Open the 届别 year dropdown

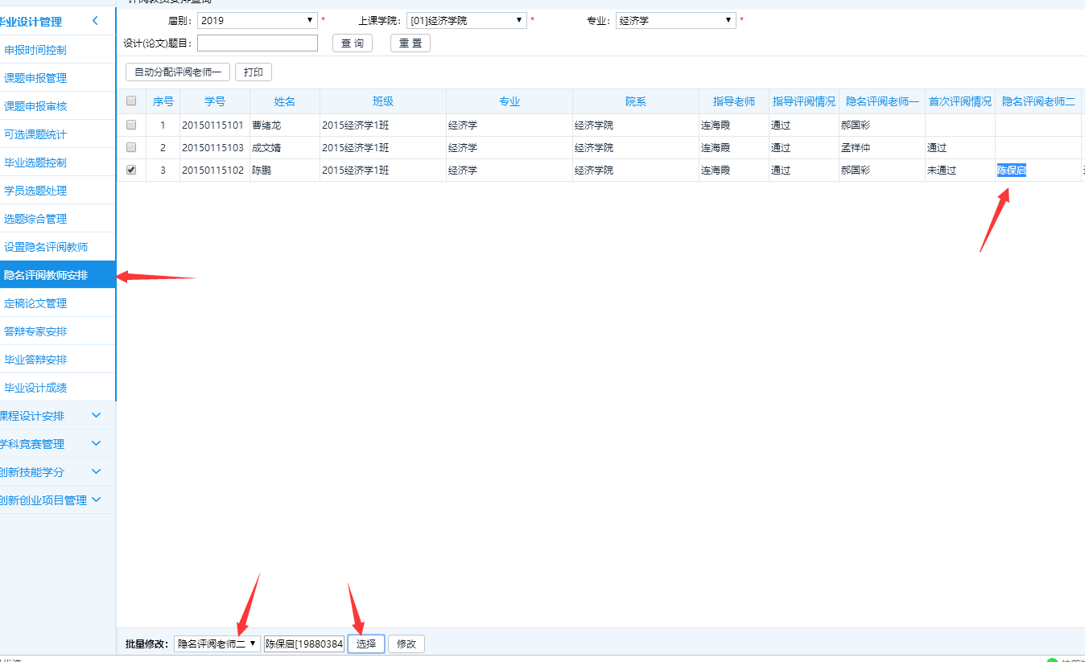coord(257,21)
